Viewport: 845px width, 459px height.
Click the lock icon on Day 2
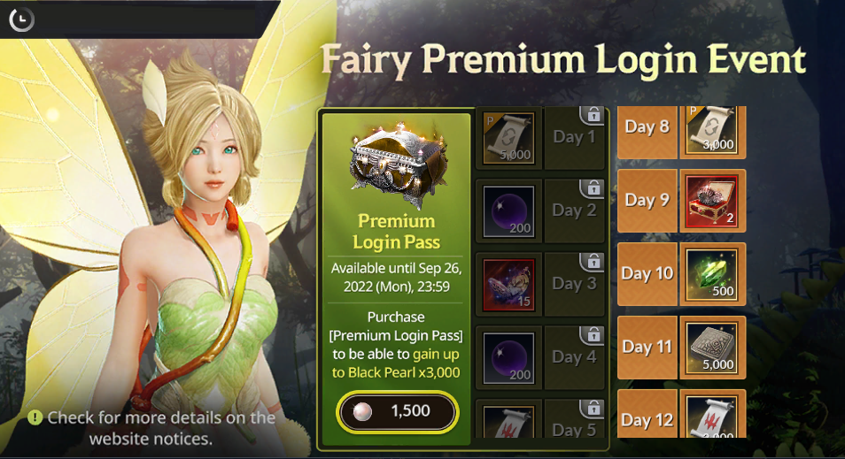pyautogui.click(x=593, y=187)
